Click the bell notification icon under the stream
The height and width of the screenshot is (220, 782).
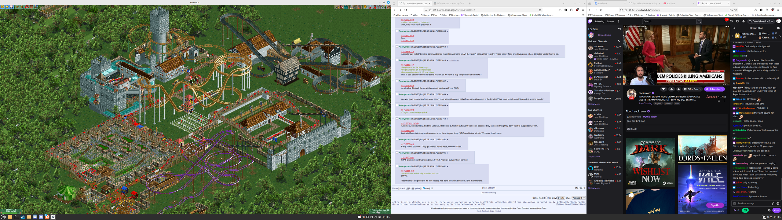point(671,89)
